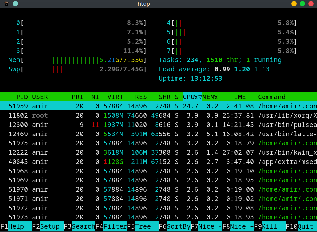
Task: Select process row with PID 51968
Action: [x=159, y=171]
